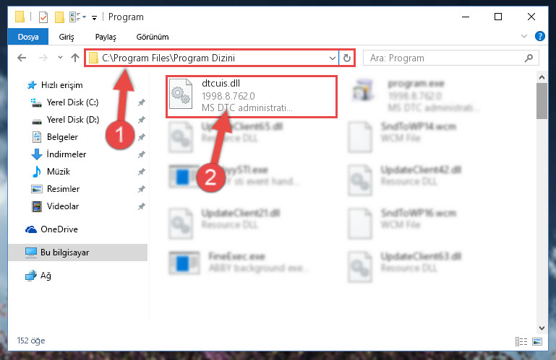
Task: Open the Dosya menu
Action: click(28, 37)
